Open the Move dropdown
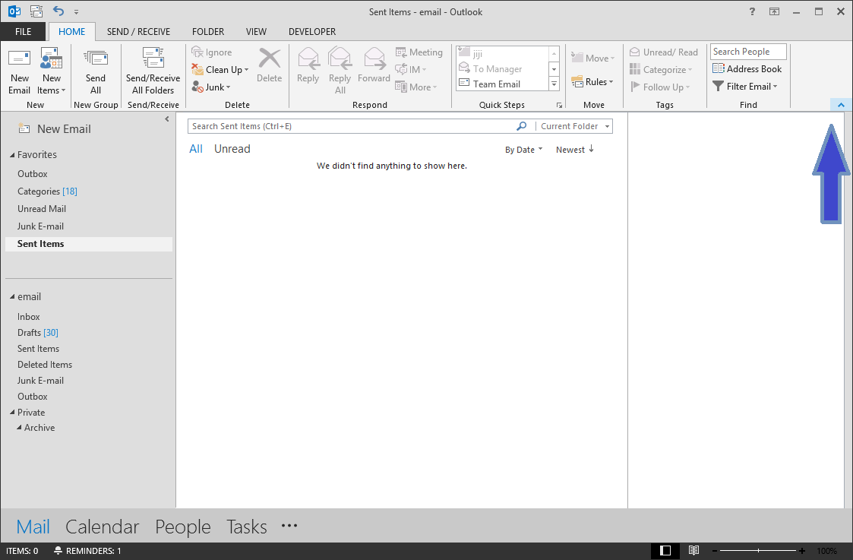This screenshot has width=853, height=560. 612,59
